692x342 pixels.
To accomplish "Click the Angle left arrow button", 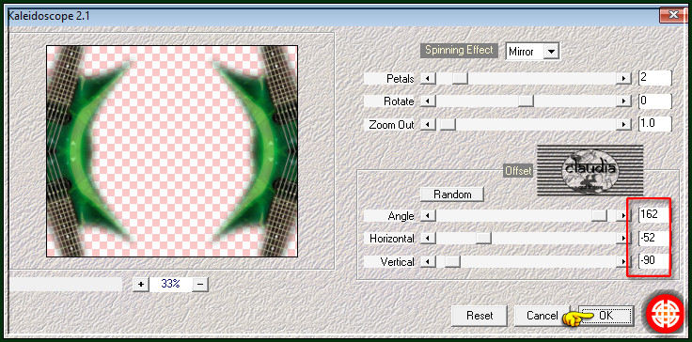I will [428, 216].
